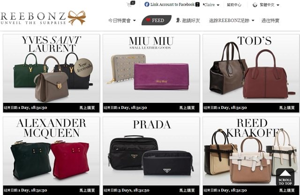Select the FEED tab
The image size is (300, 195).
(x=156, y=20)
